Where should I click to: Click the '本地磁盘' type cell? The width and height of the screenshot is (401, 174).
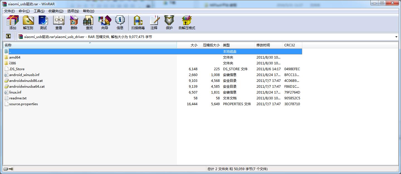point(230,51)
